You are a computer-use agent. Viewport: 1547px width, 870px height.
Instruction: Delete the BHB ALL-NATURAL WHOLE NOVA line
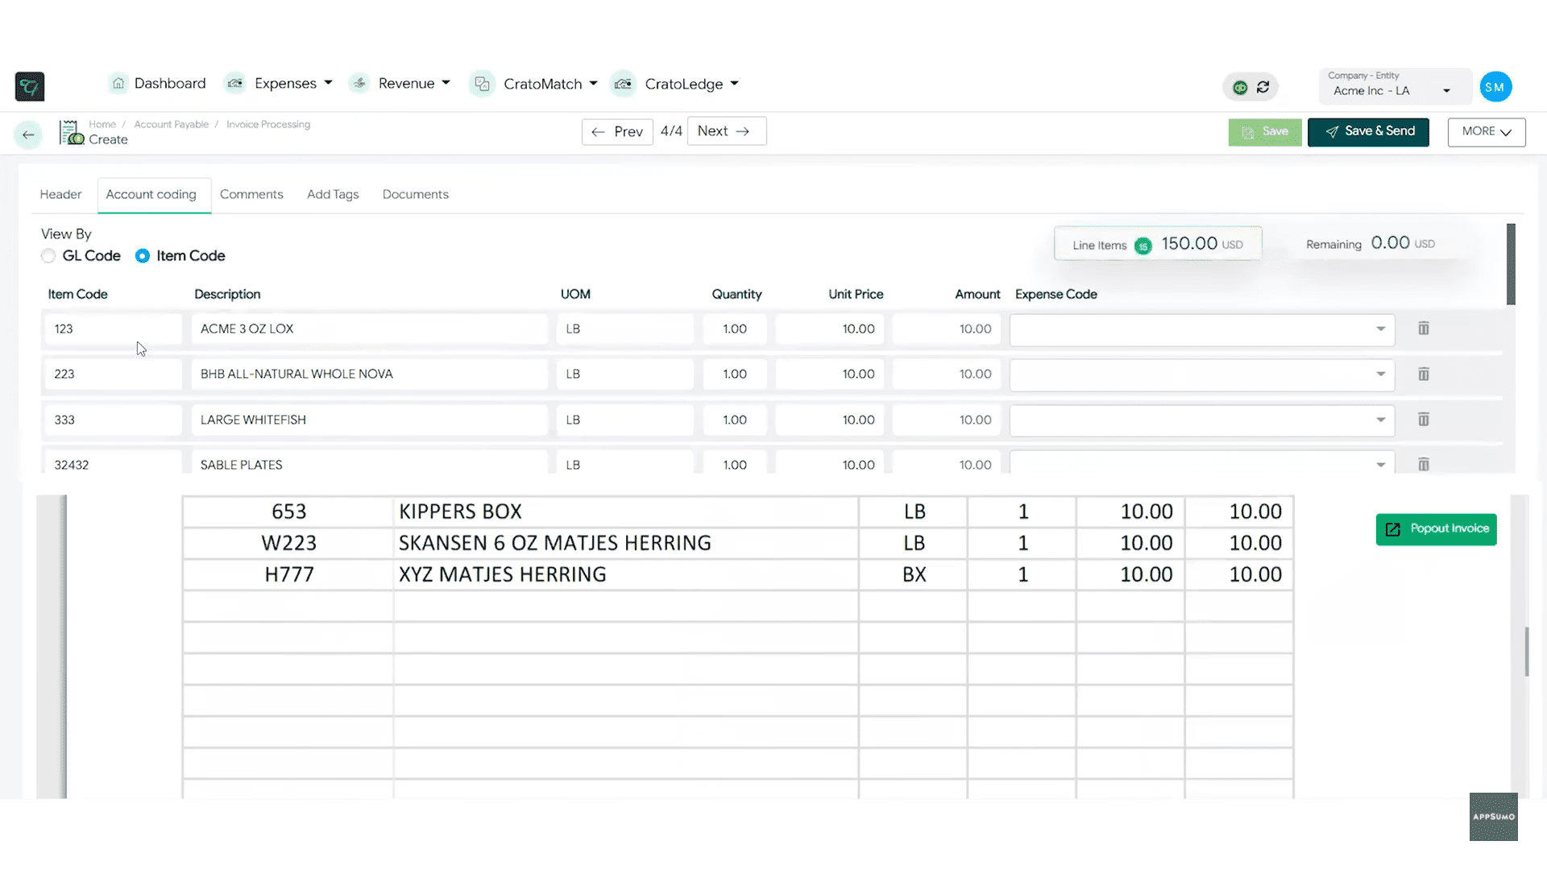[1423, 374]
